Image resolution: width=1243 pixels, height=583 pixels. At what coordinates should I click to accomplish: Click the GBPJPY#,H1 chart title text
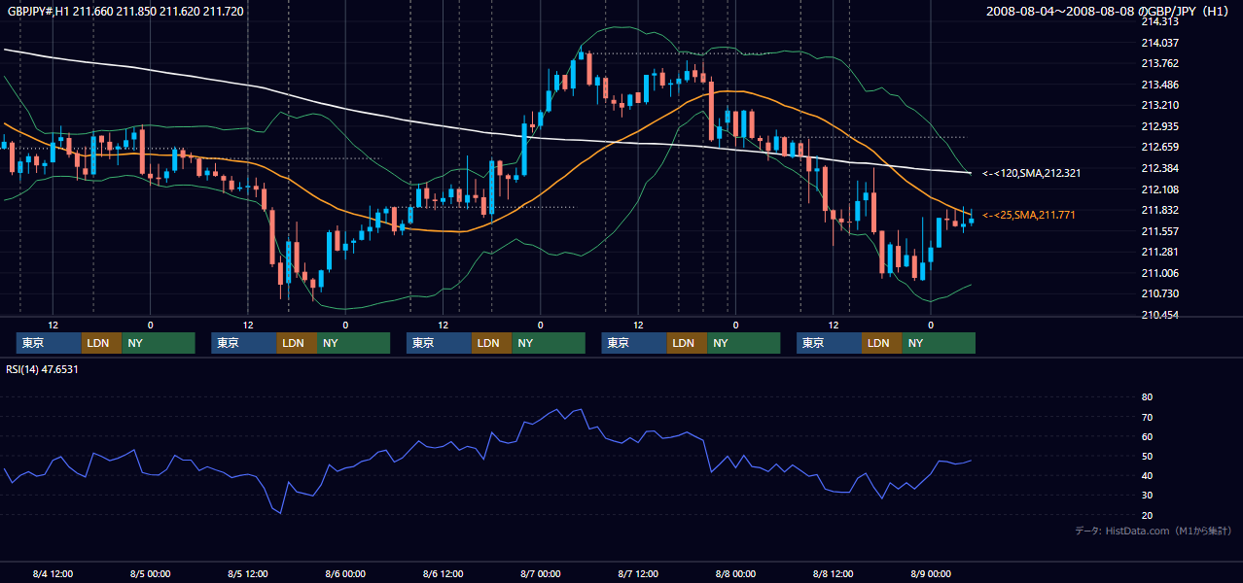coord(125,12)
